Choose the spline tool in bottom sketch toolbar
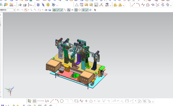 (81, 101)
